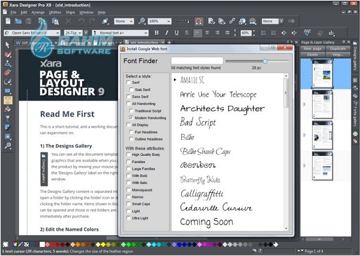Select the Zoom magnifier tool

[x=8, y=146]
